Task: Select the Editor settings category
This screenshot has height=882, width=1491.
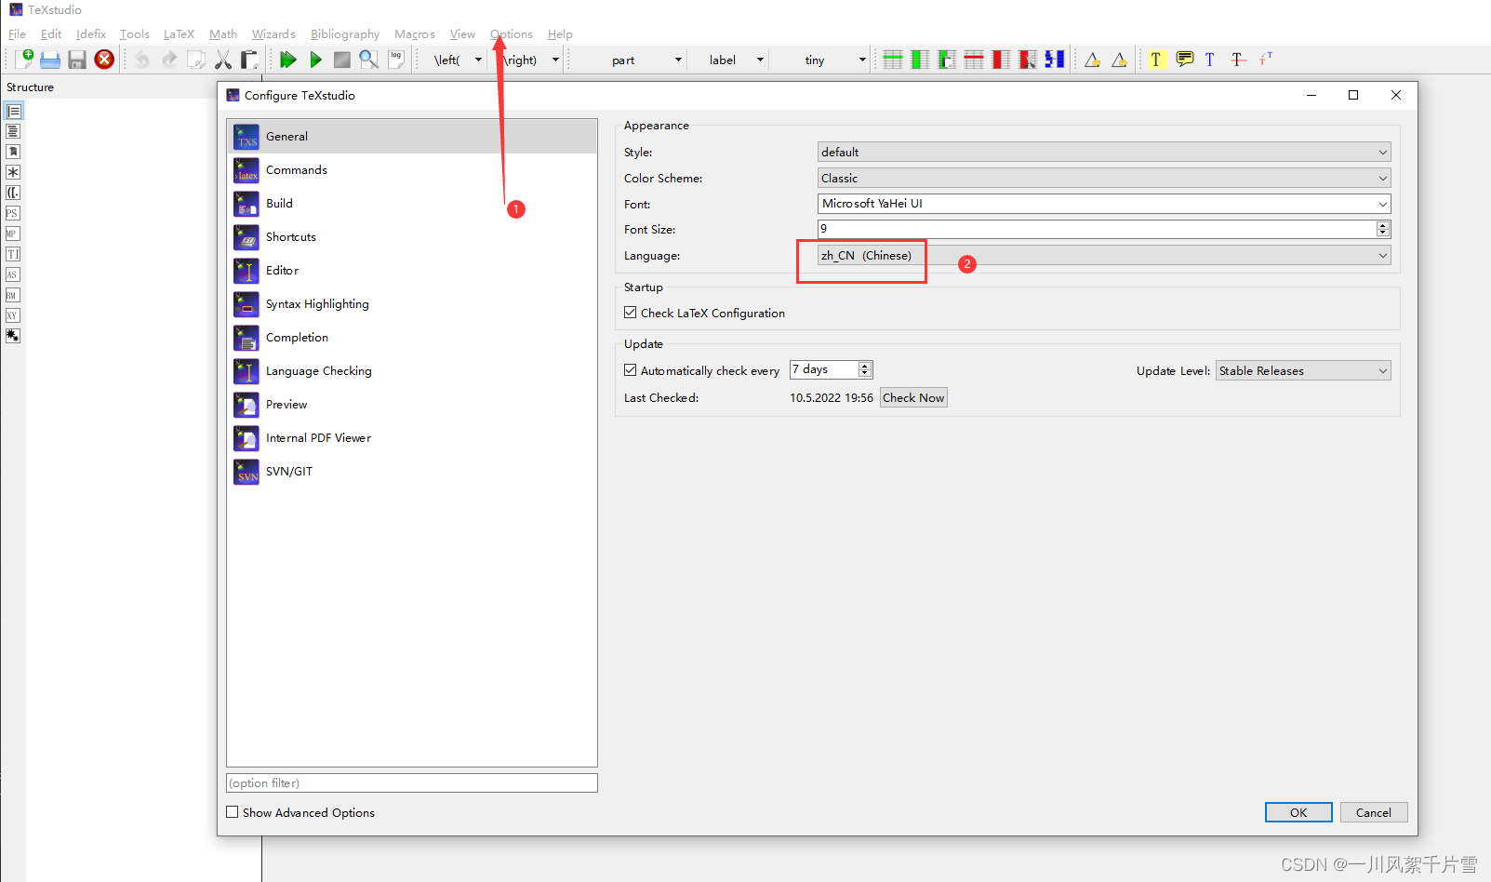Action: point(412,271)
